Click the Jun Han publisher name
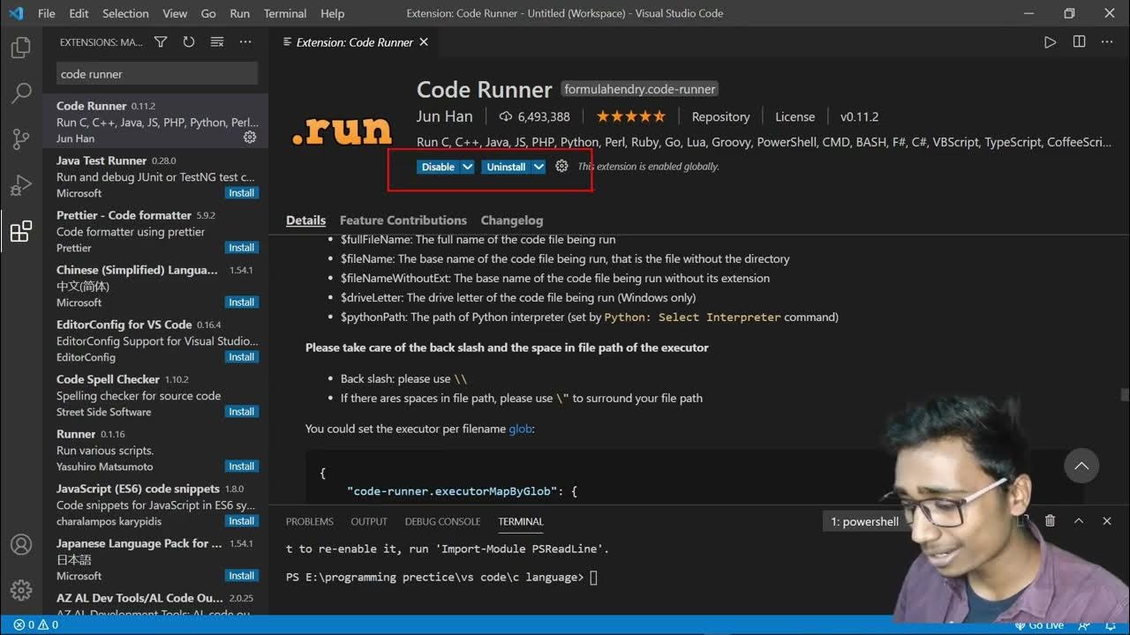Viewport: 1130px width, 635px height. pyautogui.click(x=445, y=116)
